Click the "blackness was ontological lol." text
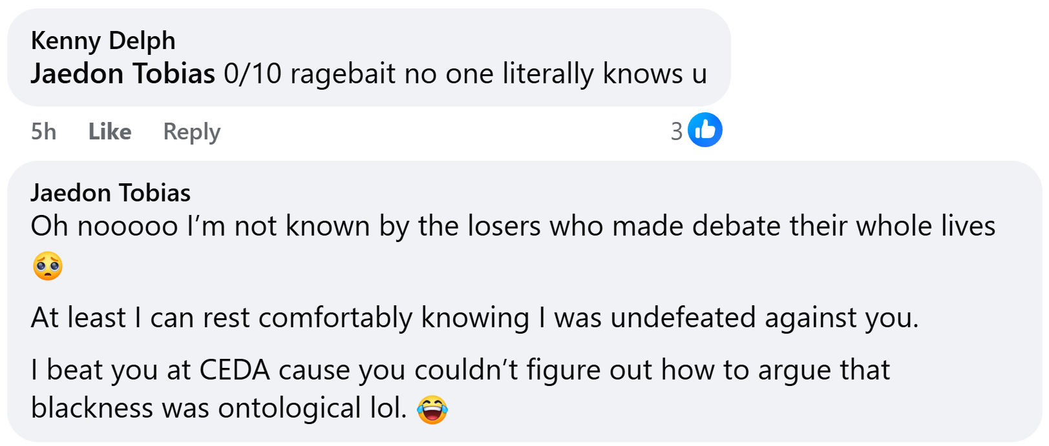Viewport: 1049px width, 446px height. click(218, 409)
